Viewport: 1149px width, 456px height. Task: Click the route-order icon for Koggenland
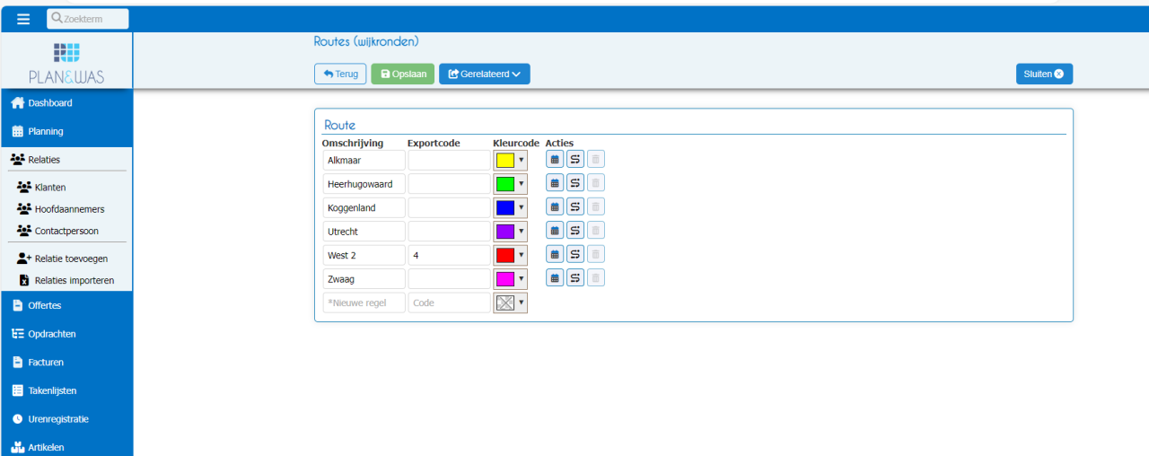pos(575,207)
